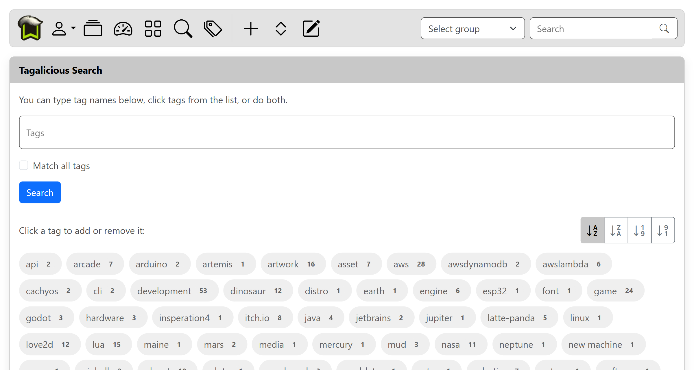Select the cachyos tag

click(x=50, y=291)
